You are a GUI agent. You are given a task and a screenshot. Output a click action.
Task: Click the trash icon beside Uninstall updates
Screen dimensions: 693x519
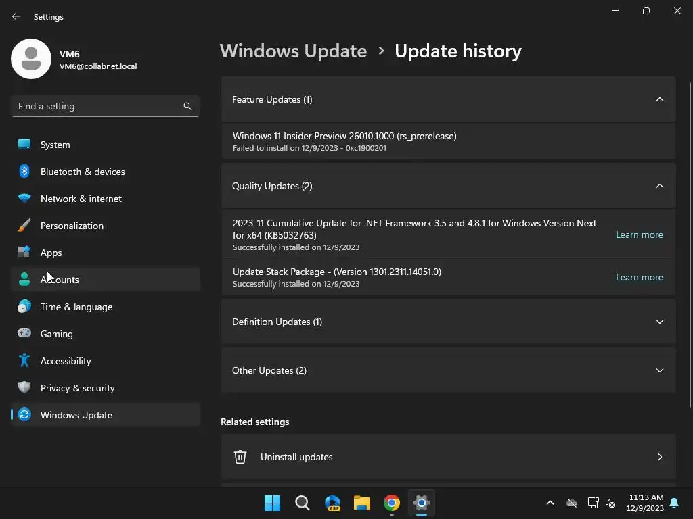240,457
